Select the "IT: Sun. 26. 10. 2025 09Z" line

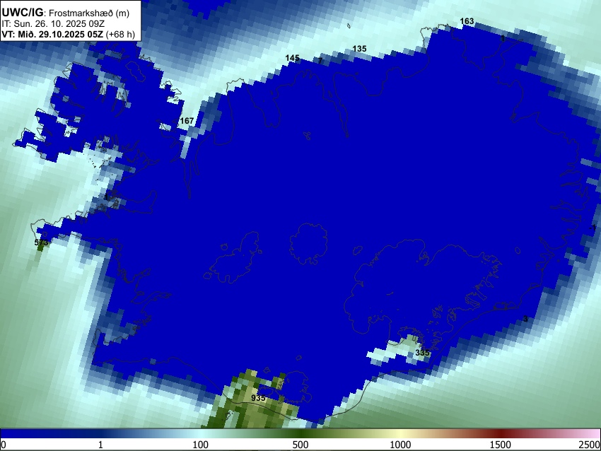pyautogui.click(x=53, y=24)
